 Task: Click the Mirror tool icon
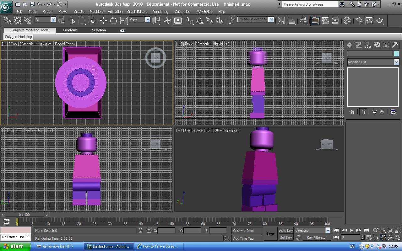click(281, 21)
